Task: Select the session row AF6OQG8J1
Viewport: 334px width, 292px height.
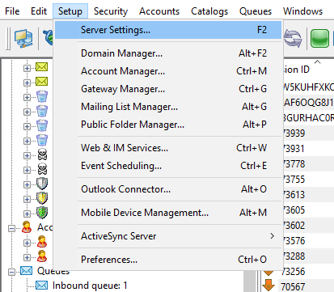Action: pyautogui.click(x=308, y=103)
